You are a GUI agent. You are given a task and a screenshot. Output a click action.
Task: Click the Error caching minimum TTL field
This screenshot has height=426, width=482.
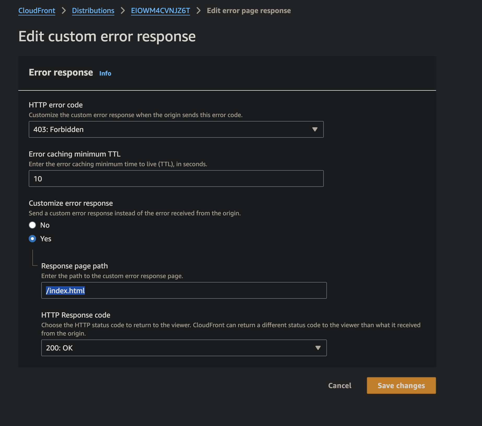tap(176, 179)
